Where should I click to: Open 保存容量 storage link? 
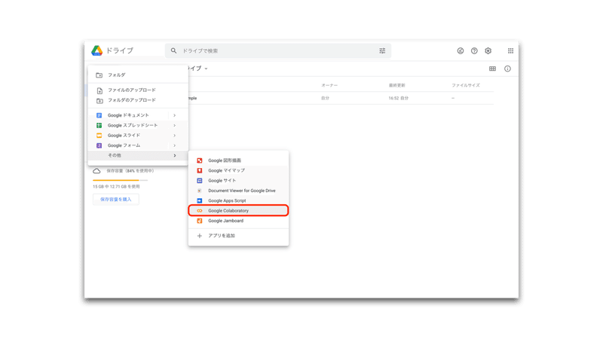130,171
